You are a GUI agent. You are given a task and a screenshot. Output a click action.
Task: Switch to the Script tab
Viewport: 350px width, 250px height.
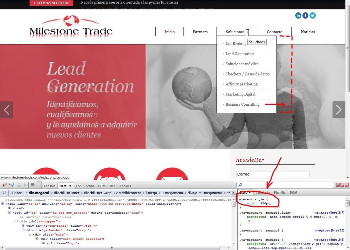tap(90, 186)
